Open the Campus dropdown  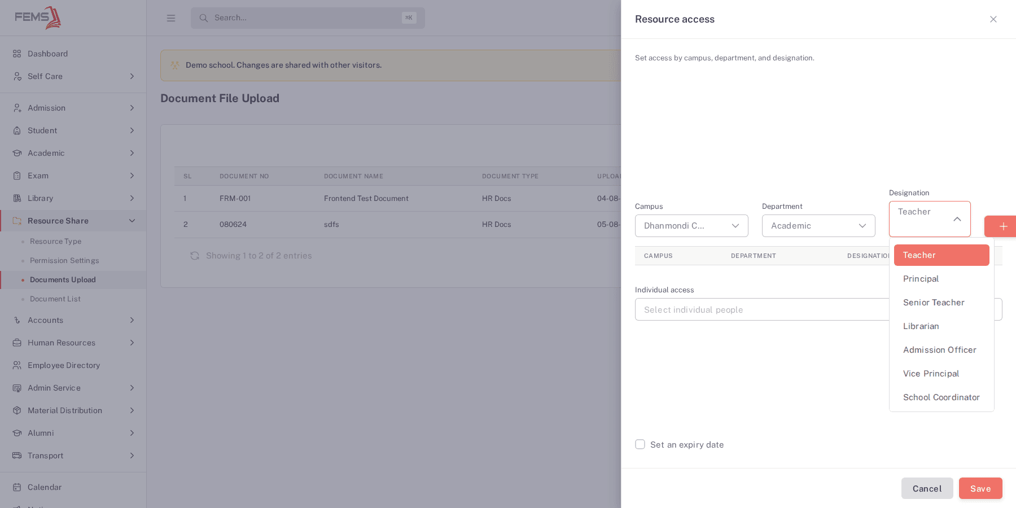click(691, 226)
